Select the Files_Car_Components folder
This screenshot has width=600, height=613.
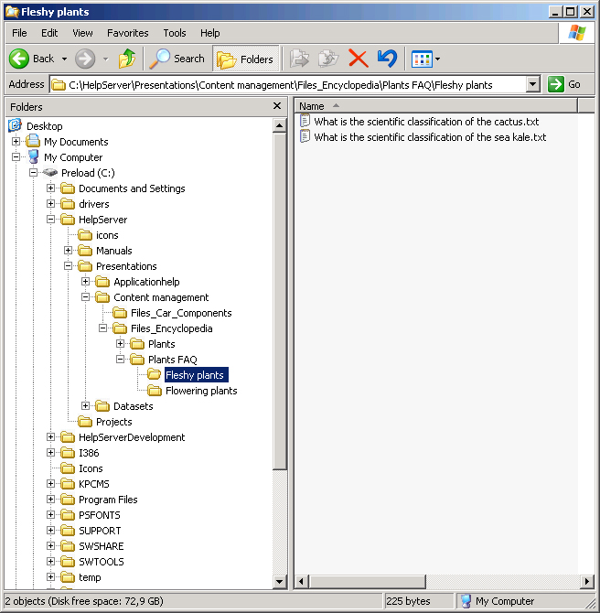(181, 313)
